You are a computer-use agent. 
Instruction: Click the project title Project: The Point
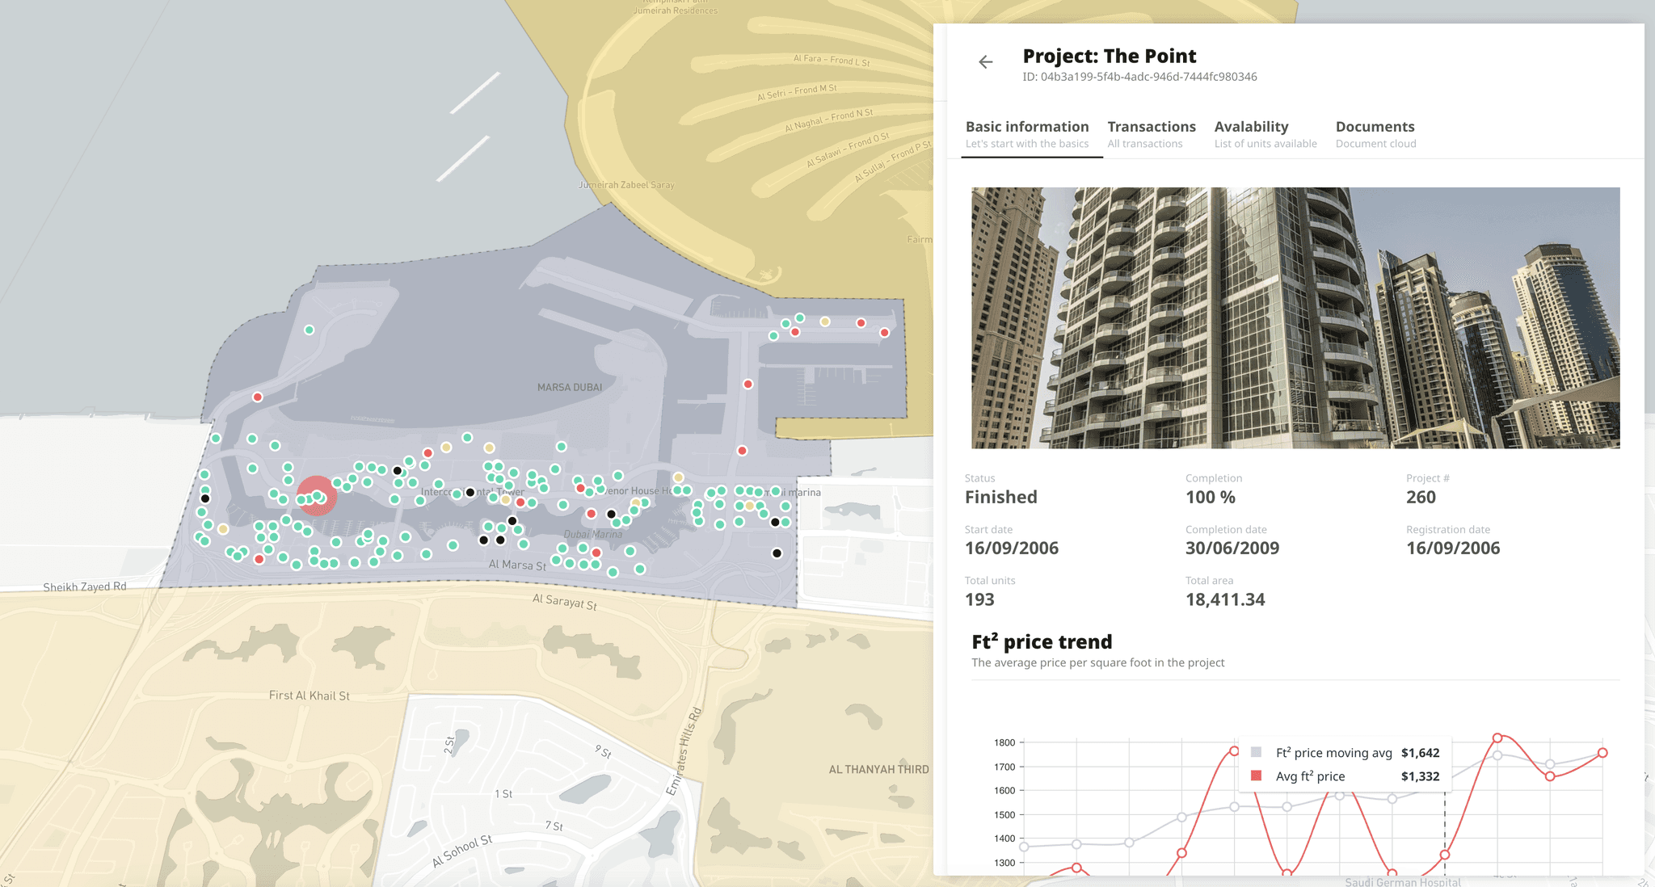pos(1109,55)
